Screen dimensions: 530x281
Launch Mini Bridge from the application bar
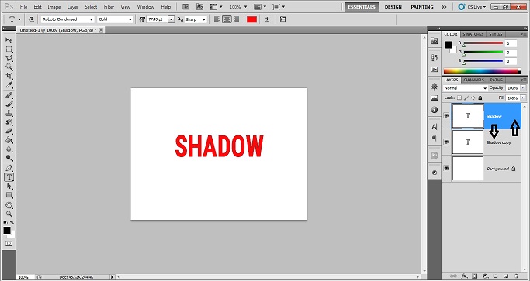pos(199,6)
